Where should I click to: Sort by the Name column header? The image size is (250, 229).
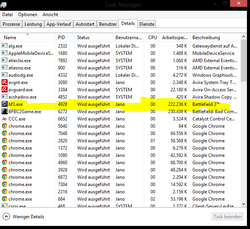(x=28, y=38)
